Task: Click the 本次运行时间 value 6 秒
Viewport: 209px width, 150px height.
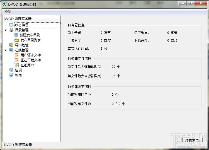Action: pos(104,49)
